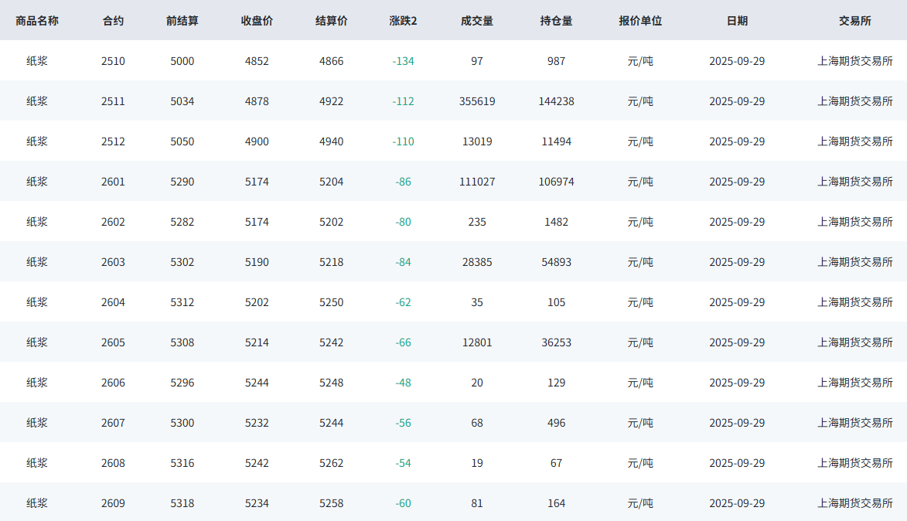Image resolution: width=907 pixels, height=521 pixels.
Task: Click the 报价单位 column header
Action: pos(640,21)
